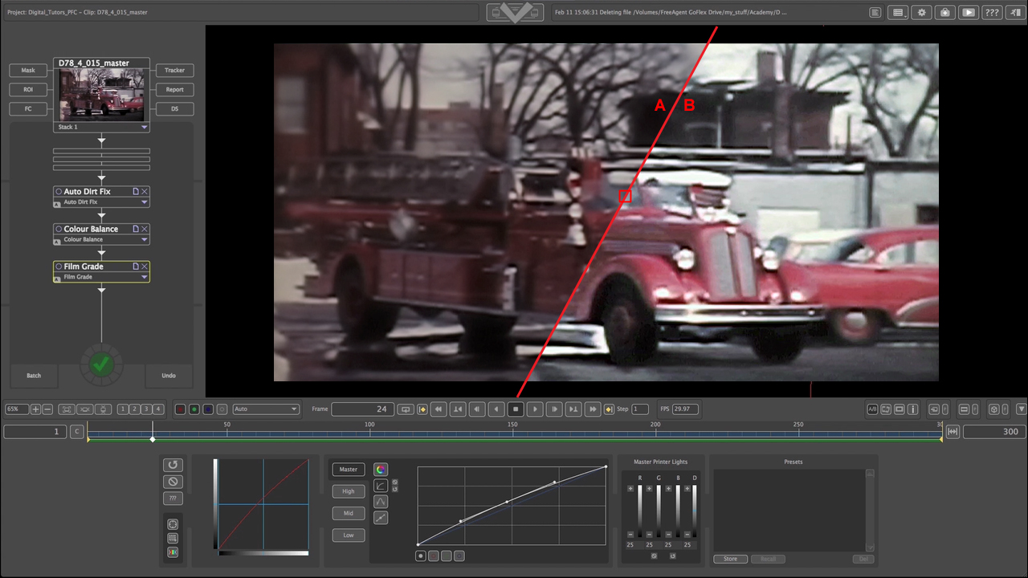Click the Tracker button
The image size is (1028, 578).
174,70
